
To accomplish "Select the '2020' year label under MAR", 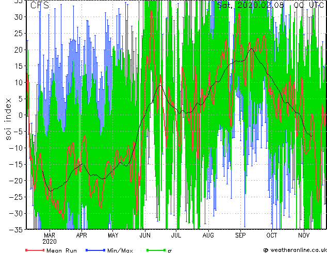I will pos(50,242).
